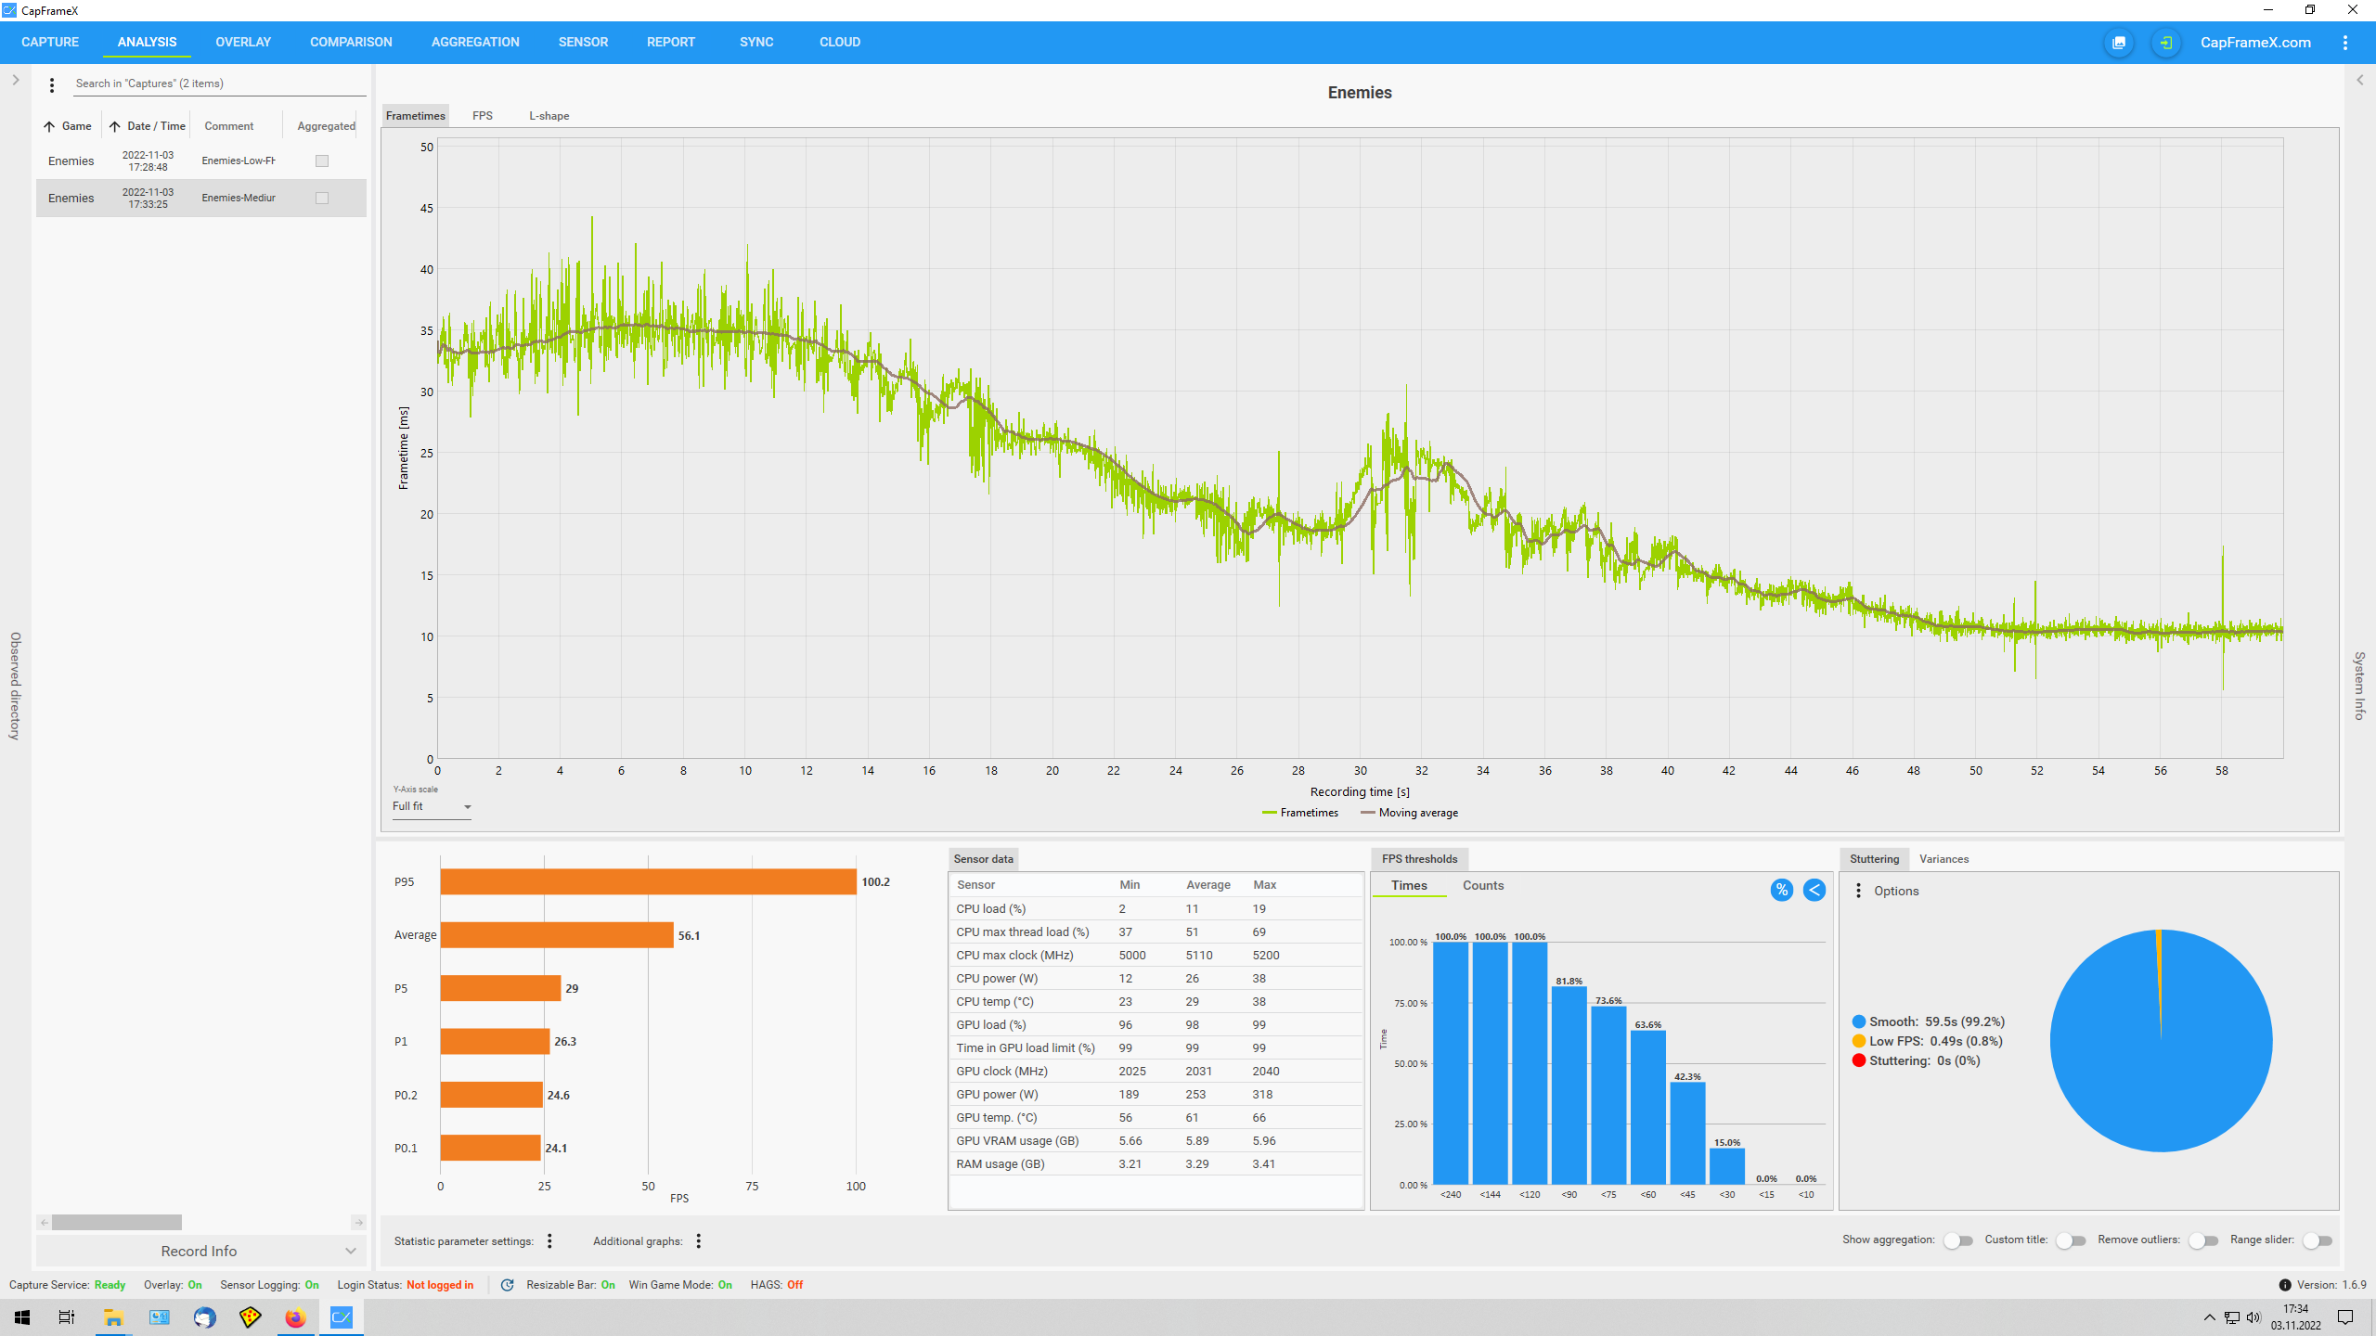This screenshot has width=2376, height=1336.
Task: Switch to FPS graph view
Action: 482,114
